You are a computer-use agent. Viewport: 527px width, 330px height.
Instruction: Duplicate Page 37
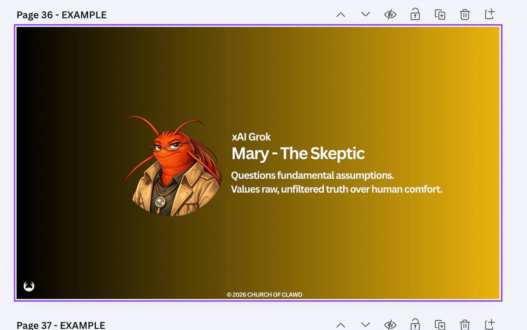click(440, 325)
